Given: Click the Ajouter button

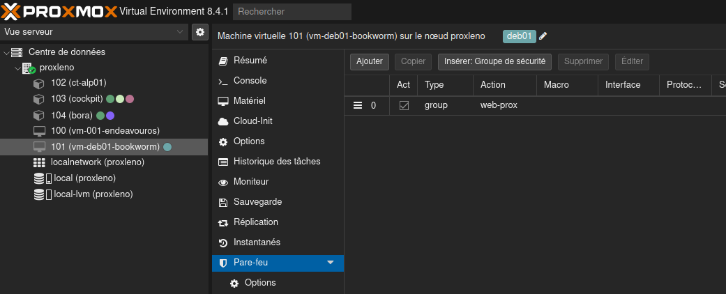Looking at the screenshot, I should click(x=370, y=61).
